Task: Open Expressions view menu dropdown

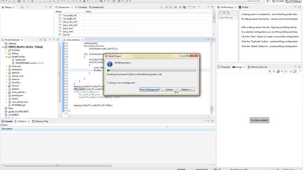Action: pos(199,7)
